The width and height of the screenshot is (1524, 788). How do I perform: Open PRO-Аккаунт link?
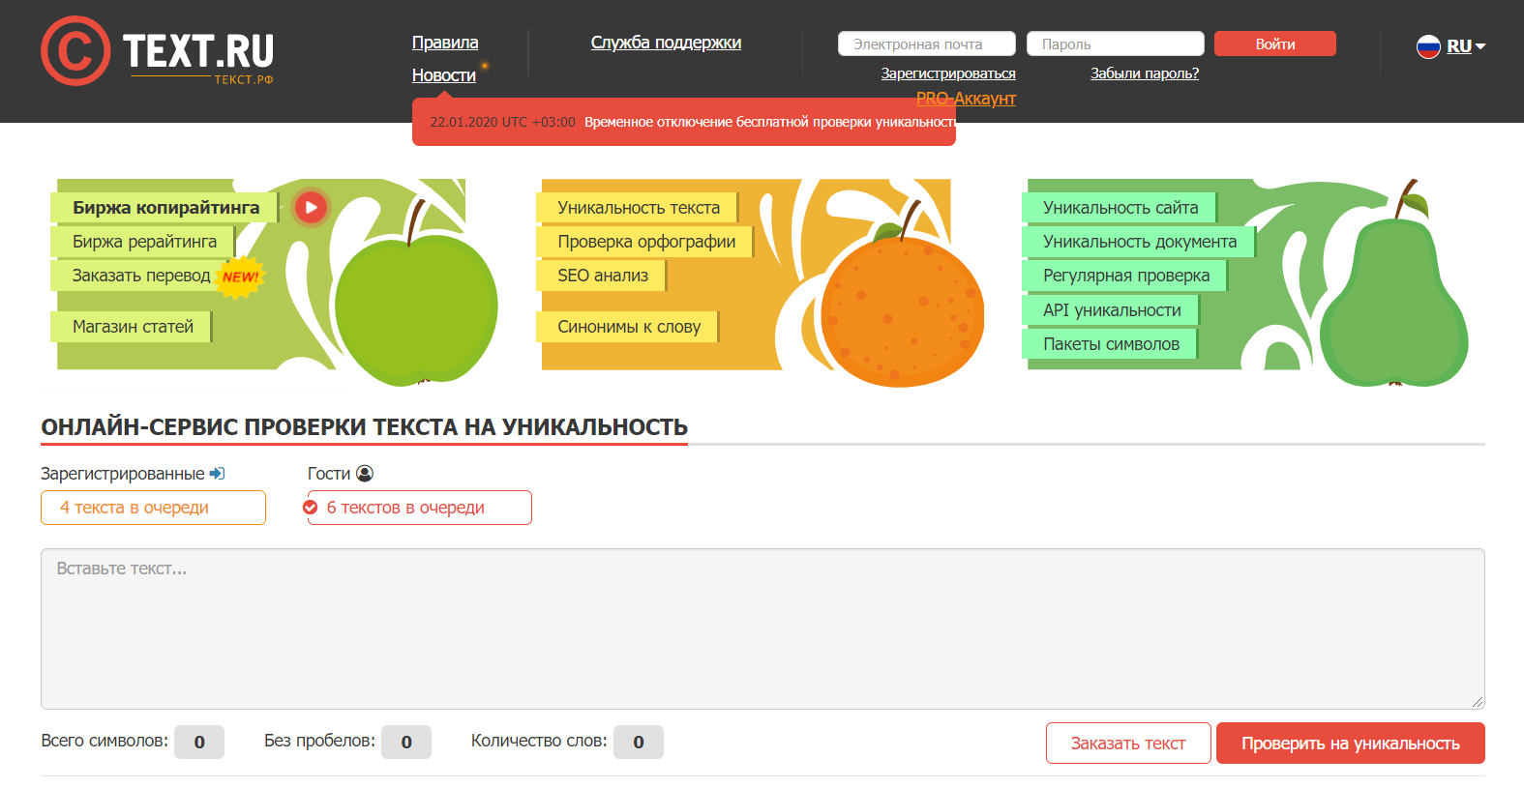966,99
